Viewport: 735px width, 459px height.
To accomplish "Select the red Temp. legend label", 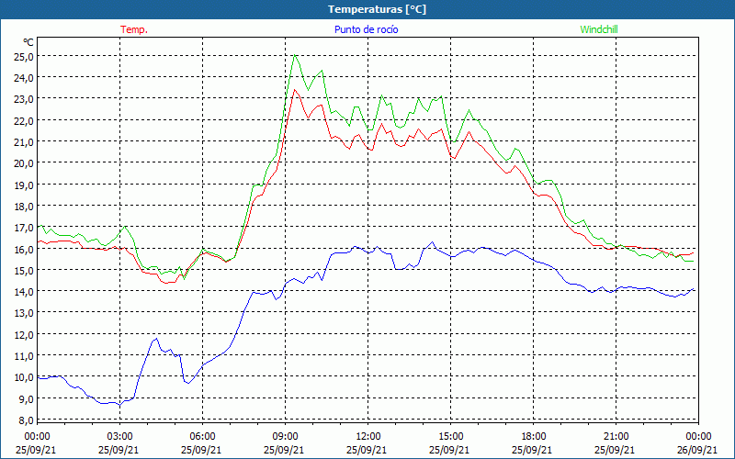I will tap(134, 29).
